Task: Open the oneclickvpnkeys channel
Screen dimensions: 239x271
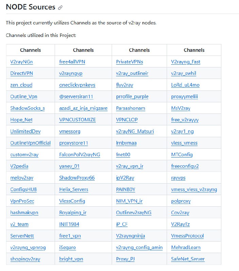Action: point(77,85)
